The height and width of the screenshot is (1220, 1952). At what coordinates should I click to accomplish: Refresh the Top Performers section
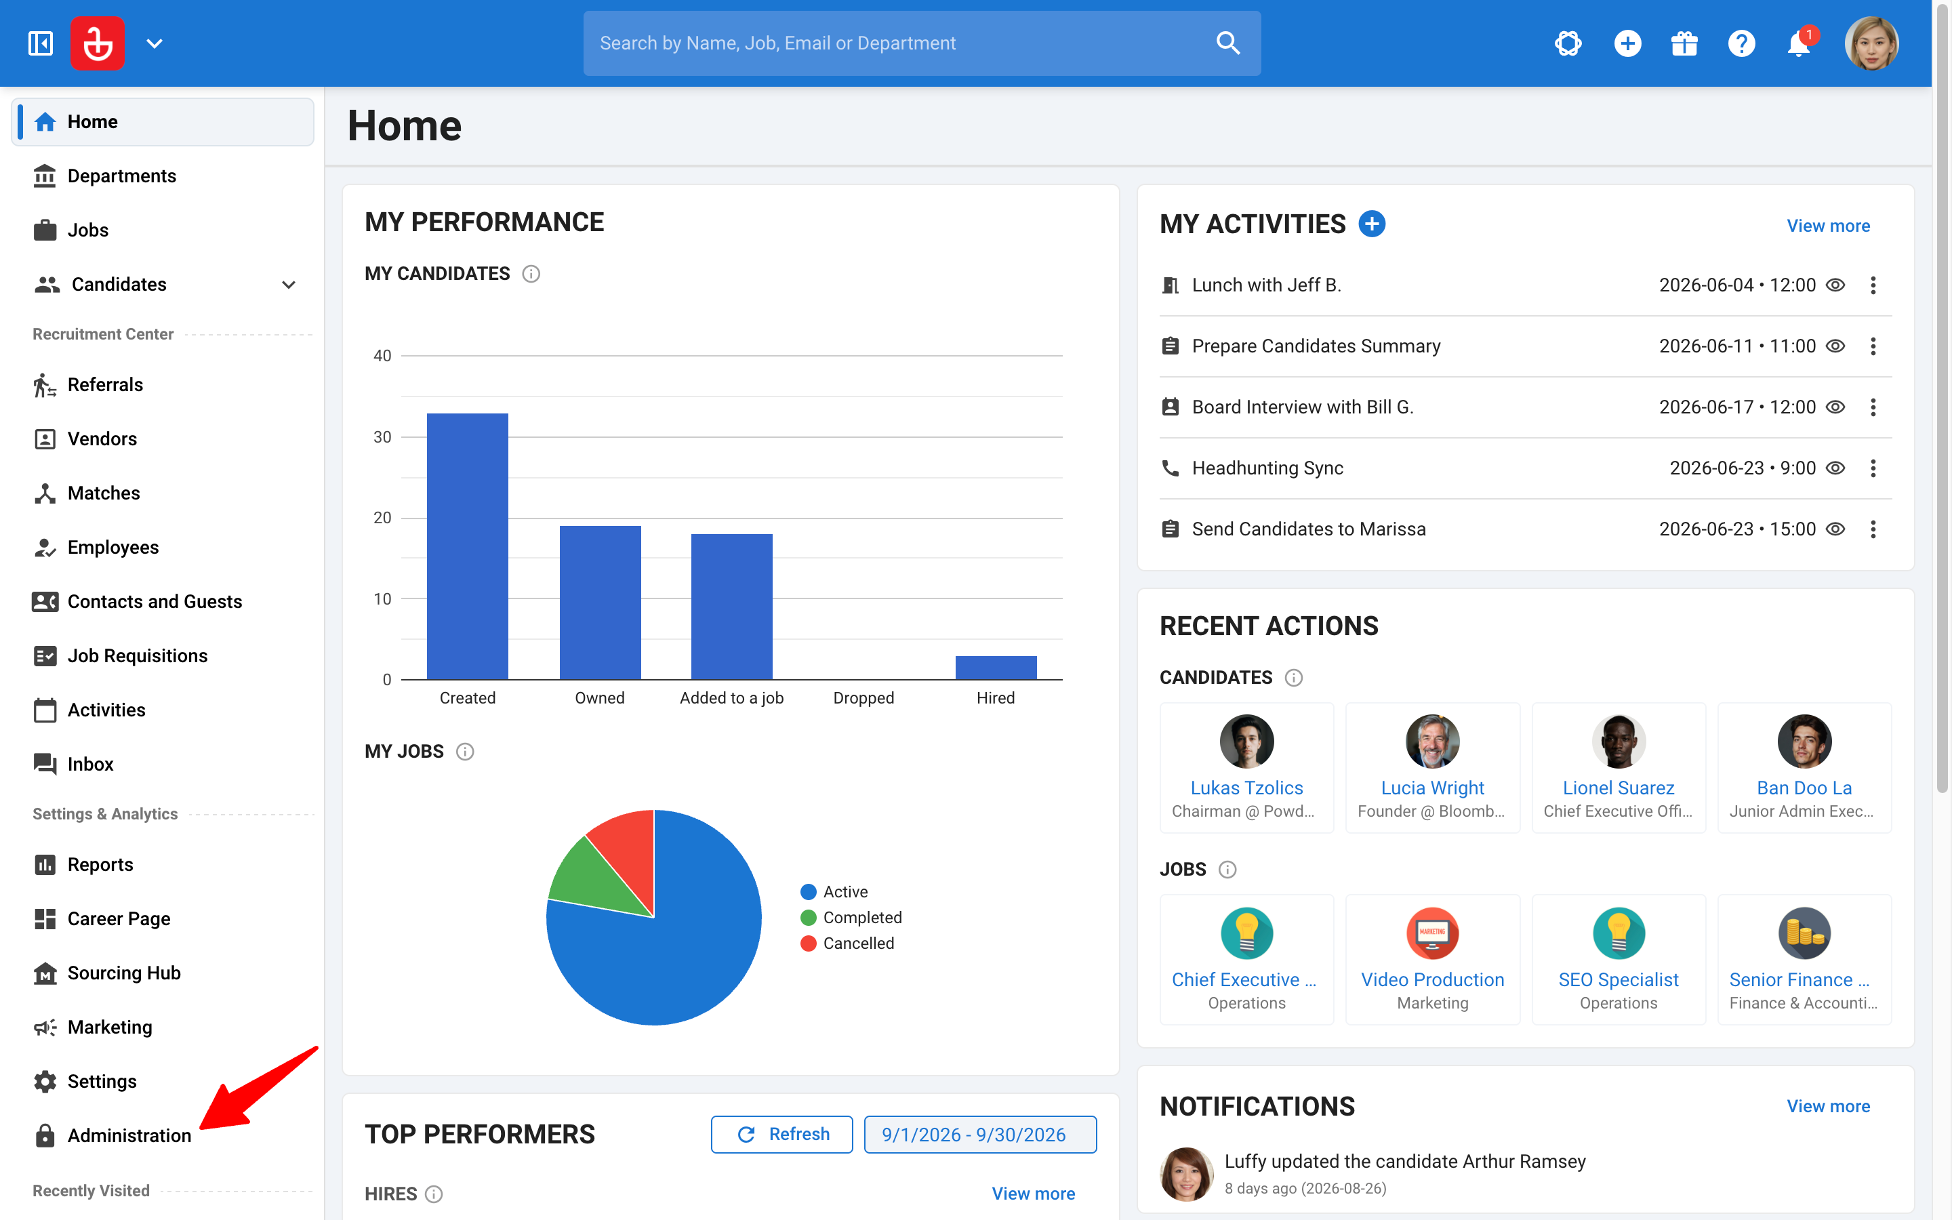click(781, 1135)
